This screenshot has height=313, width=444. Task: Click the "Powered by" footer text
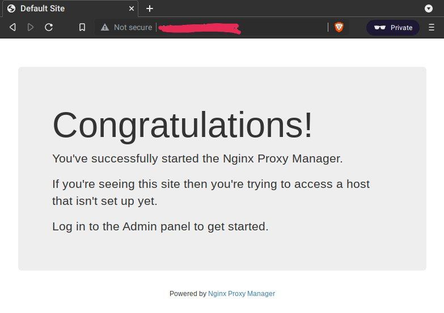[188, 294]
